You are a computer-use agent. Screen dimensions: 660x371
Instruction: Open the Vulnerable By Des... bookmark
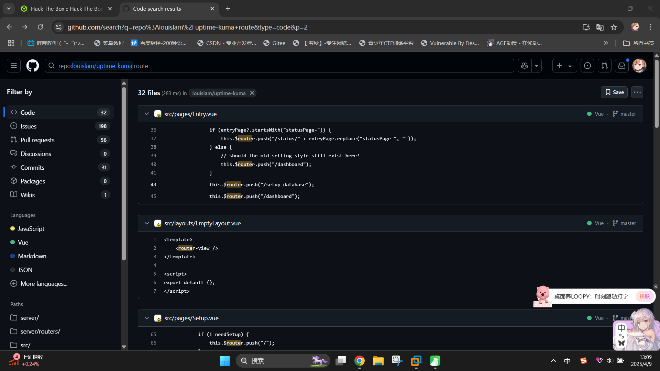click(450, 43)
